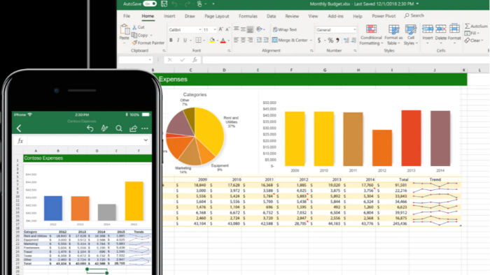The height and width of the screenshot is (275, 490).
Task: Click Align Left icon
Action: [237, 40]
